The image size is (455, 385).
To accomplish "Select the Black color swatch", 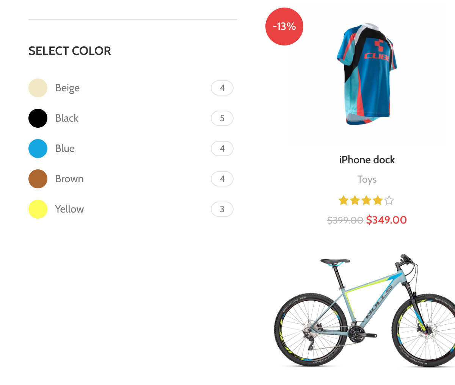I will [38, 118].
